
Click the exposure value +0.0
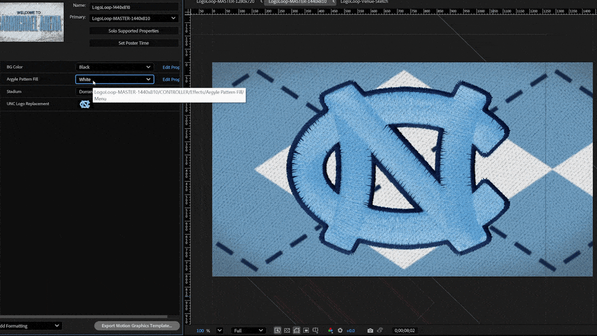point(351,330)
